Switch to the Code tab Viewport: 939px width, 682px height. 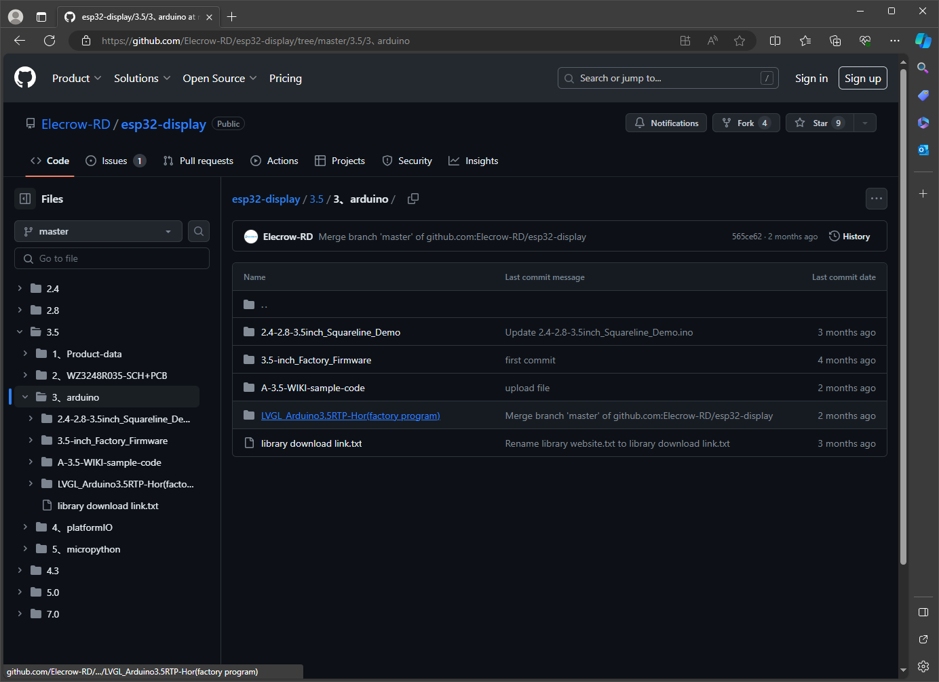pos(50,161)
